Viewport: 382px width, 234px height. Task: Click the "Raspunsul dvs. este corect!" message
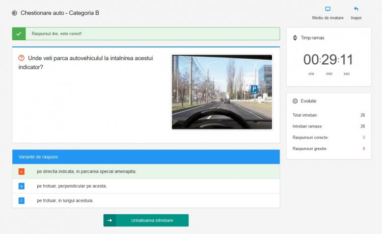click(57, 34)
